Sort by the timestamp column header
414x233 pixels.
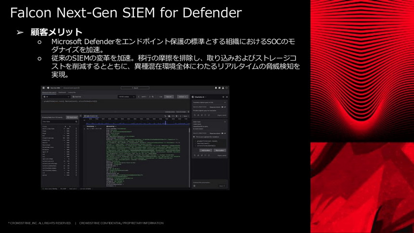[91, 126]
